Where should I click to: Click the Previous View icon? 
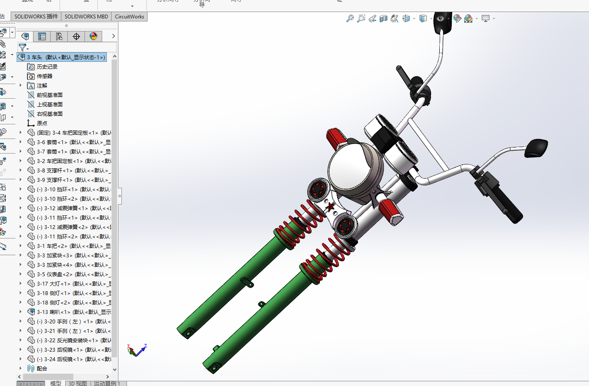372,18
